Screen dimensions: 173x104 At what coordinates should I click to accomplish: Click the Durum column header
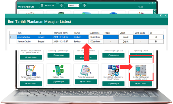pos(80,33)
